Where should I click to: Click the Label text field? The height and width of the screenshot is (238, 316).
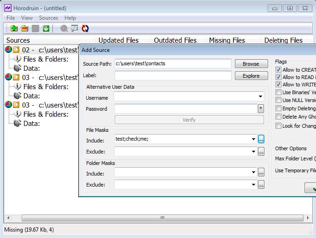(x=173, y=76)
